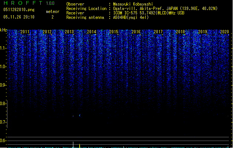233x148 pixels.
Task: Click the 0.6 frequency axis label
Action: pyautogui.click(x=3, y=141)
